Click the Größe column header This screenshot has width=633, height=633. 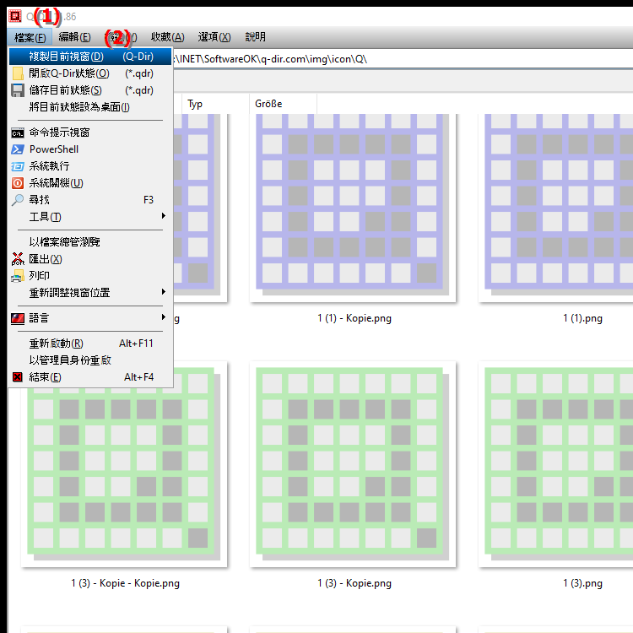pos(283,104)
